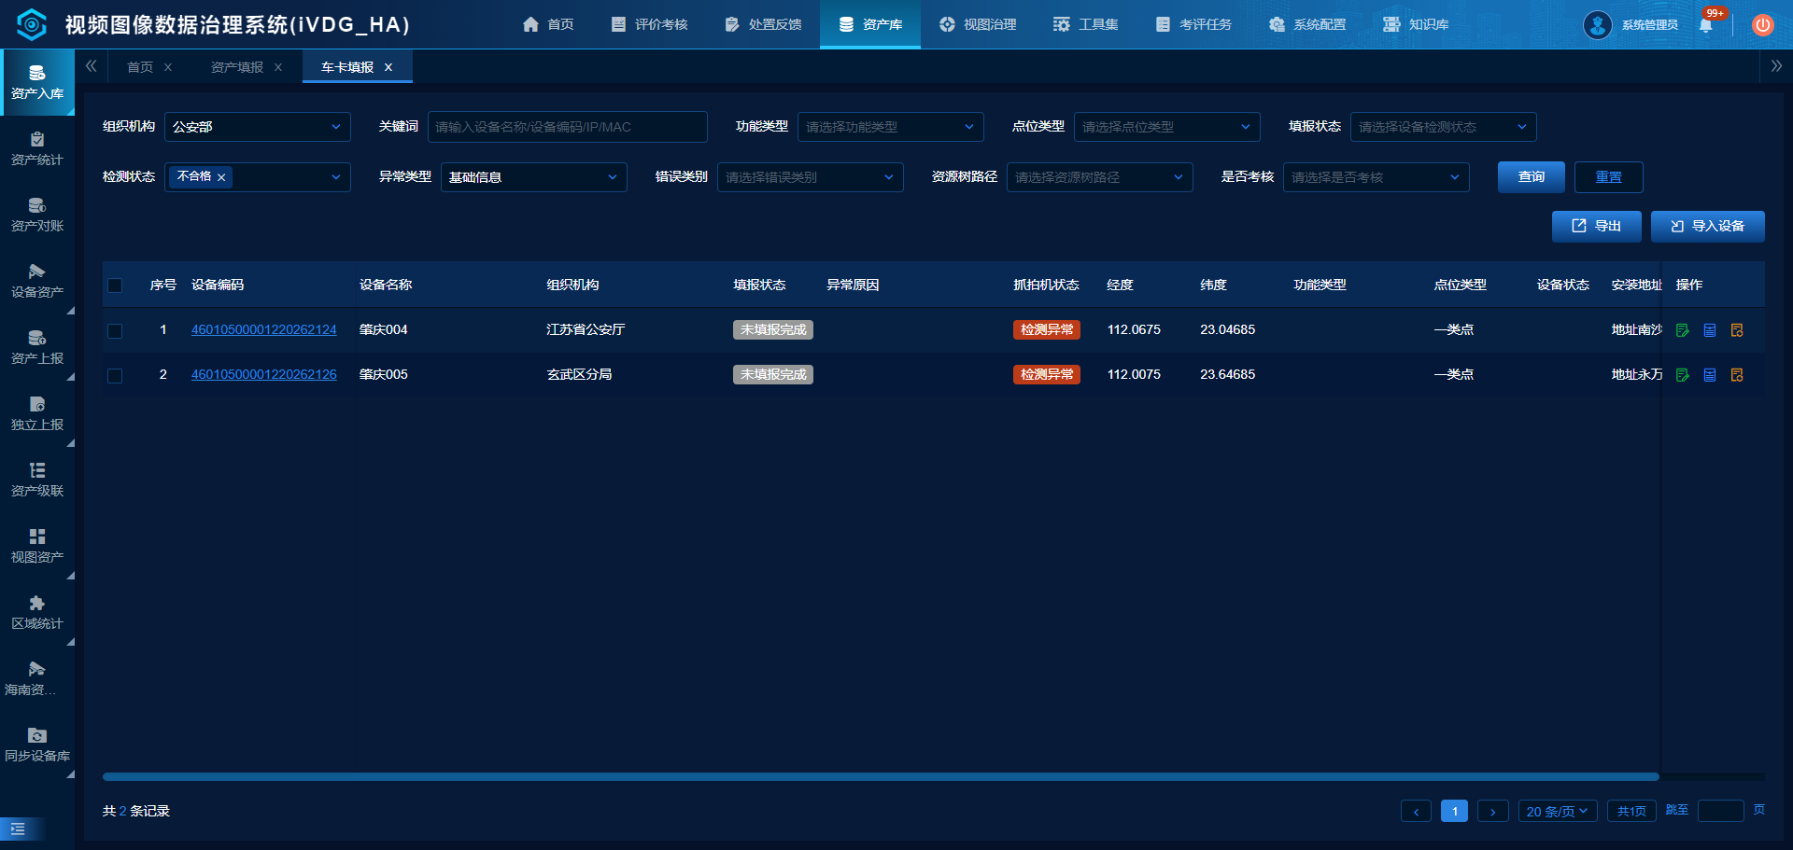Image resolution: width=1793 pixels, height=850 pixels.
Task: Click the blue detail icon for 肇庆004
Action: [x=1710, y=330]
